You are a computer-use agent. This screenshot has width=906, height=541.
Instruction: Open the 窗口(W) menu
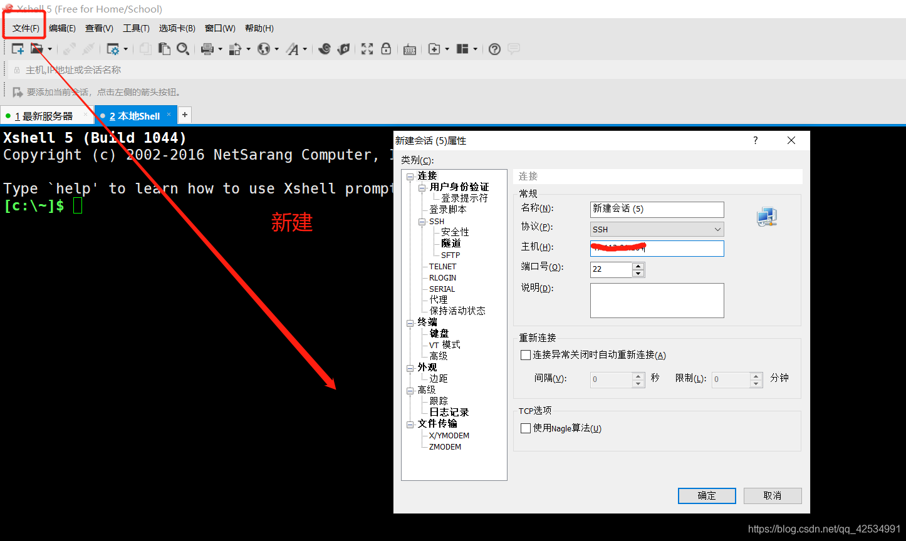click(220, 28)
